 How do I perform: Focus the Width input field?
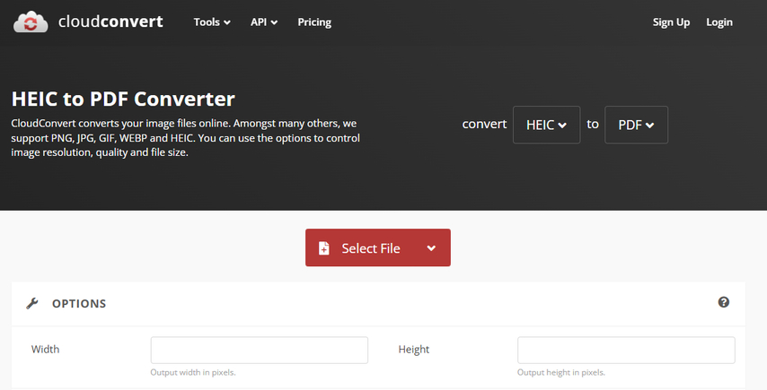coord(260,350)
